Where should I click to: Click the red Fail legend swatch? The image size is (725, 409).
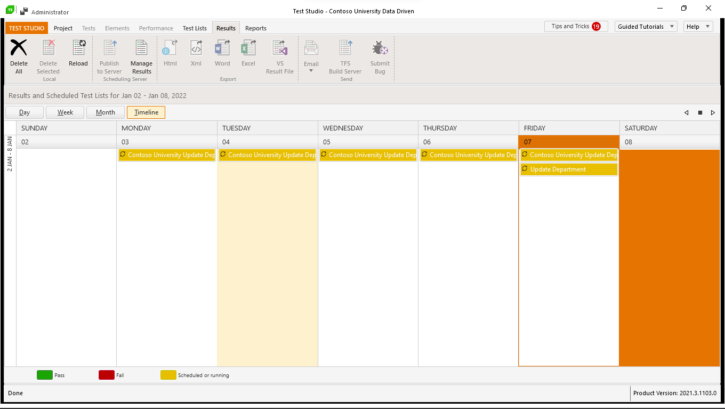tap(107, 375)
